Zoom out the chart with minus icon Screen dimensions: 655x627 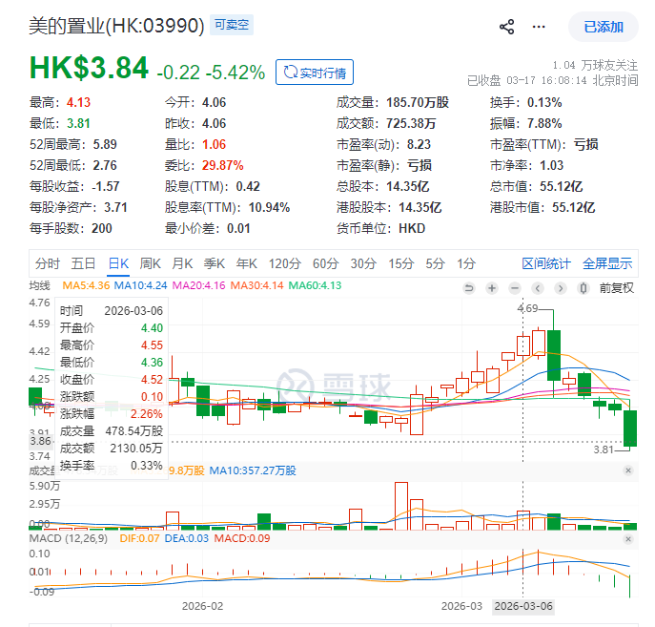515,288
